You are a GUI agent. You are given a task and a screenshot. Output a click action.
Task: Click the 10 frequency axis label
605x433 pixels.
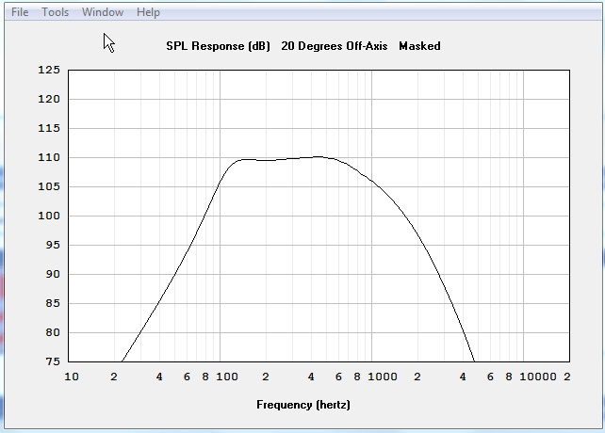coord(72,377)
